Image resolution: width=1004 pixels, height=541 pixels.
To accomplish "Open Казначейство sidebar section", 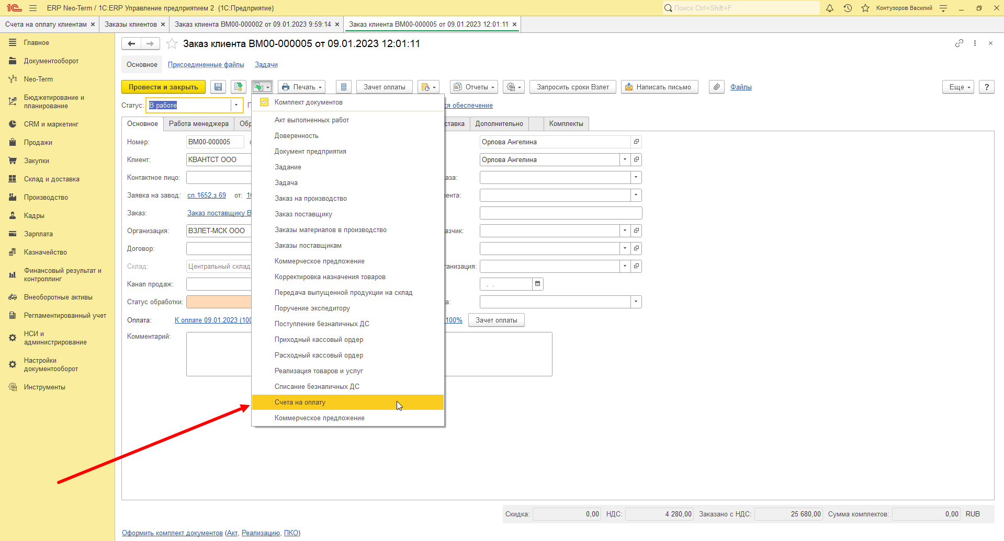I will pos(45,252).
